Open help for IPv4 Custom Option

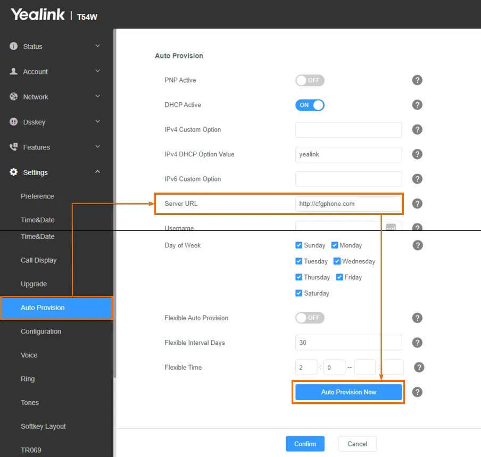pos(417,129)
